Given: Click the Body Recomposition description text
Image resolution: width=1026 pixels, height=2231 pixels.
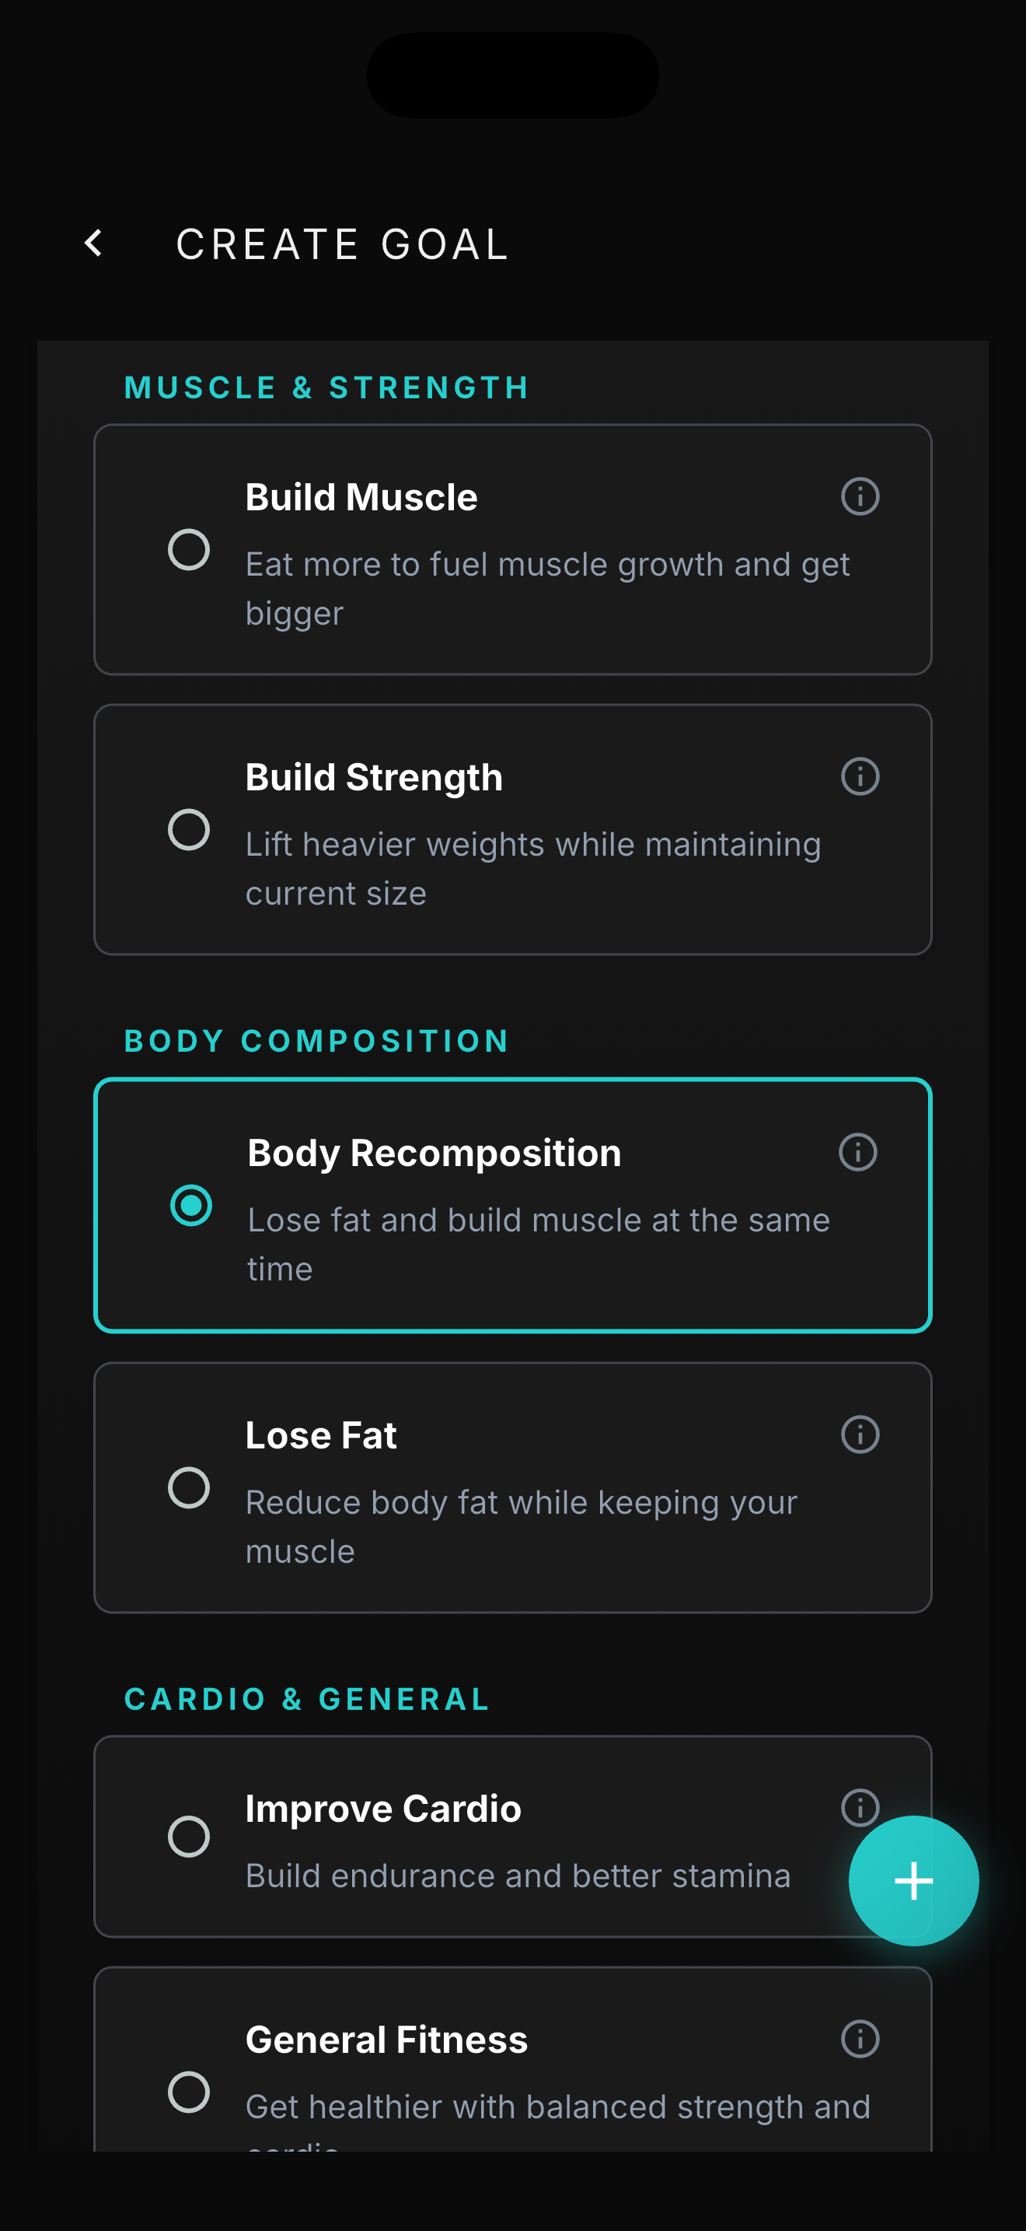Looking at the screenshot, I should point(537,1244).
